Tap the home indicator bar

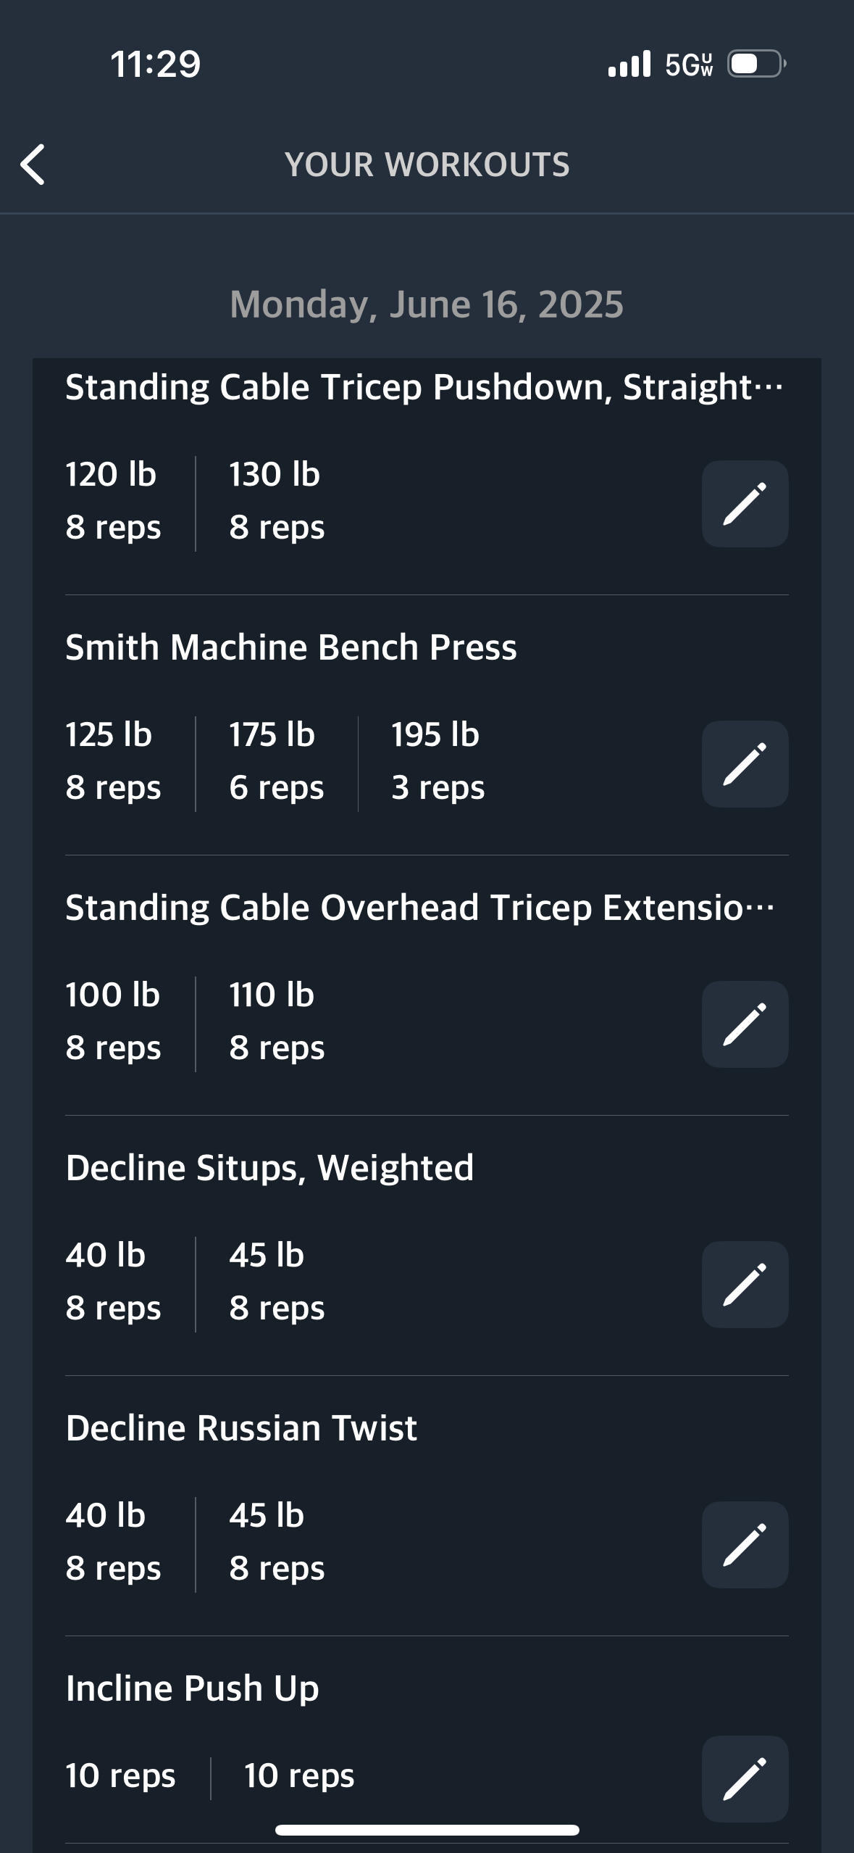[427, 1831]
